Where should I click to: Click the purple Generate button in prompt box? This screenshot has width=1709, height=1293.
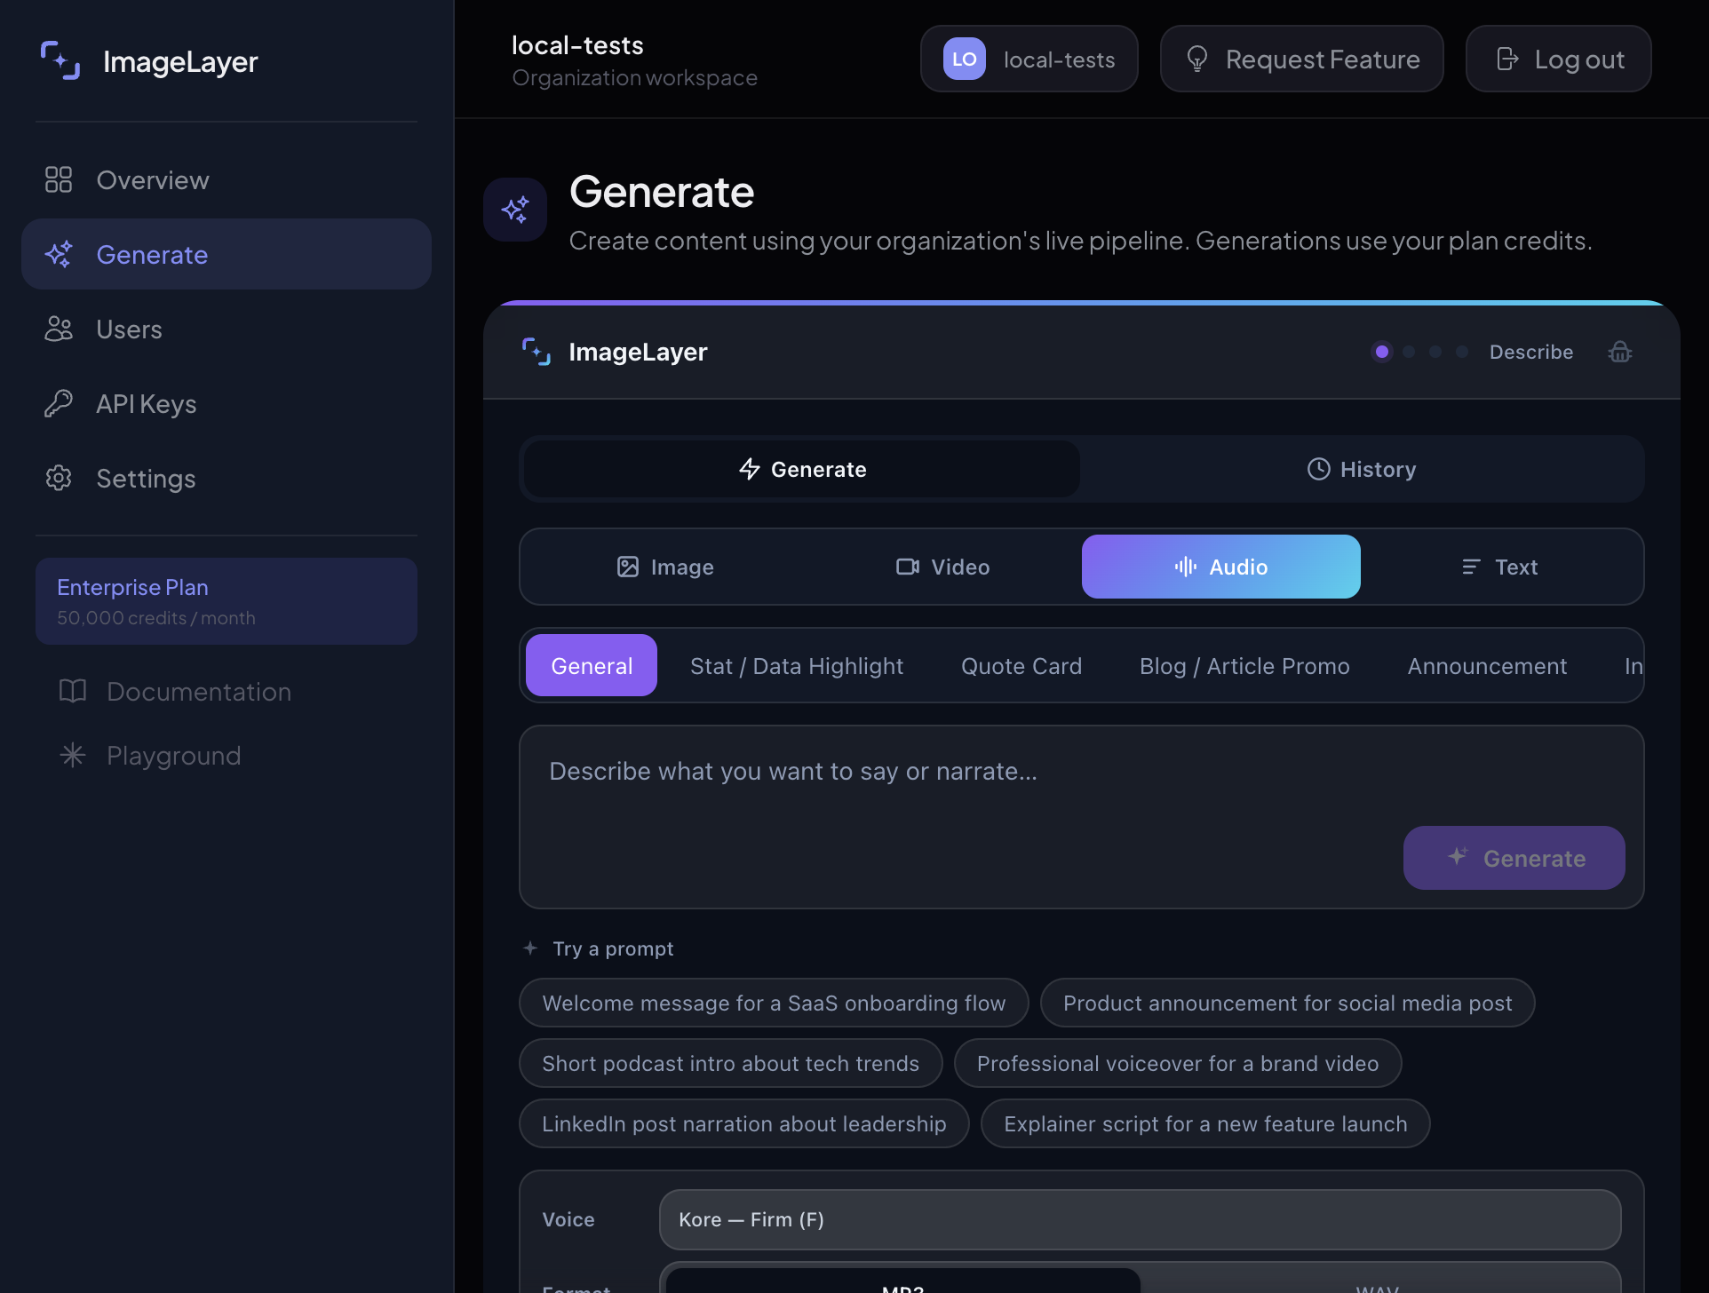(1514, 858)
